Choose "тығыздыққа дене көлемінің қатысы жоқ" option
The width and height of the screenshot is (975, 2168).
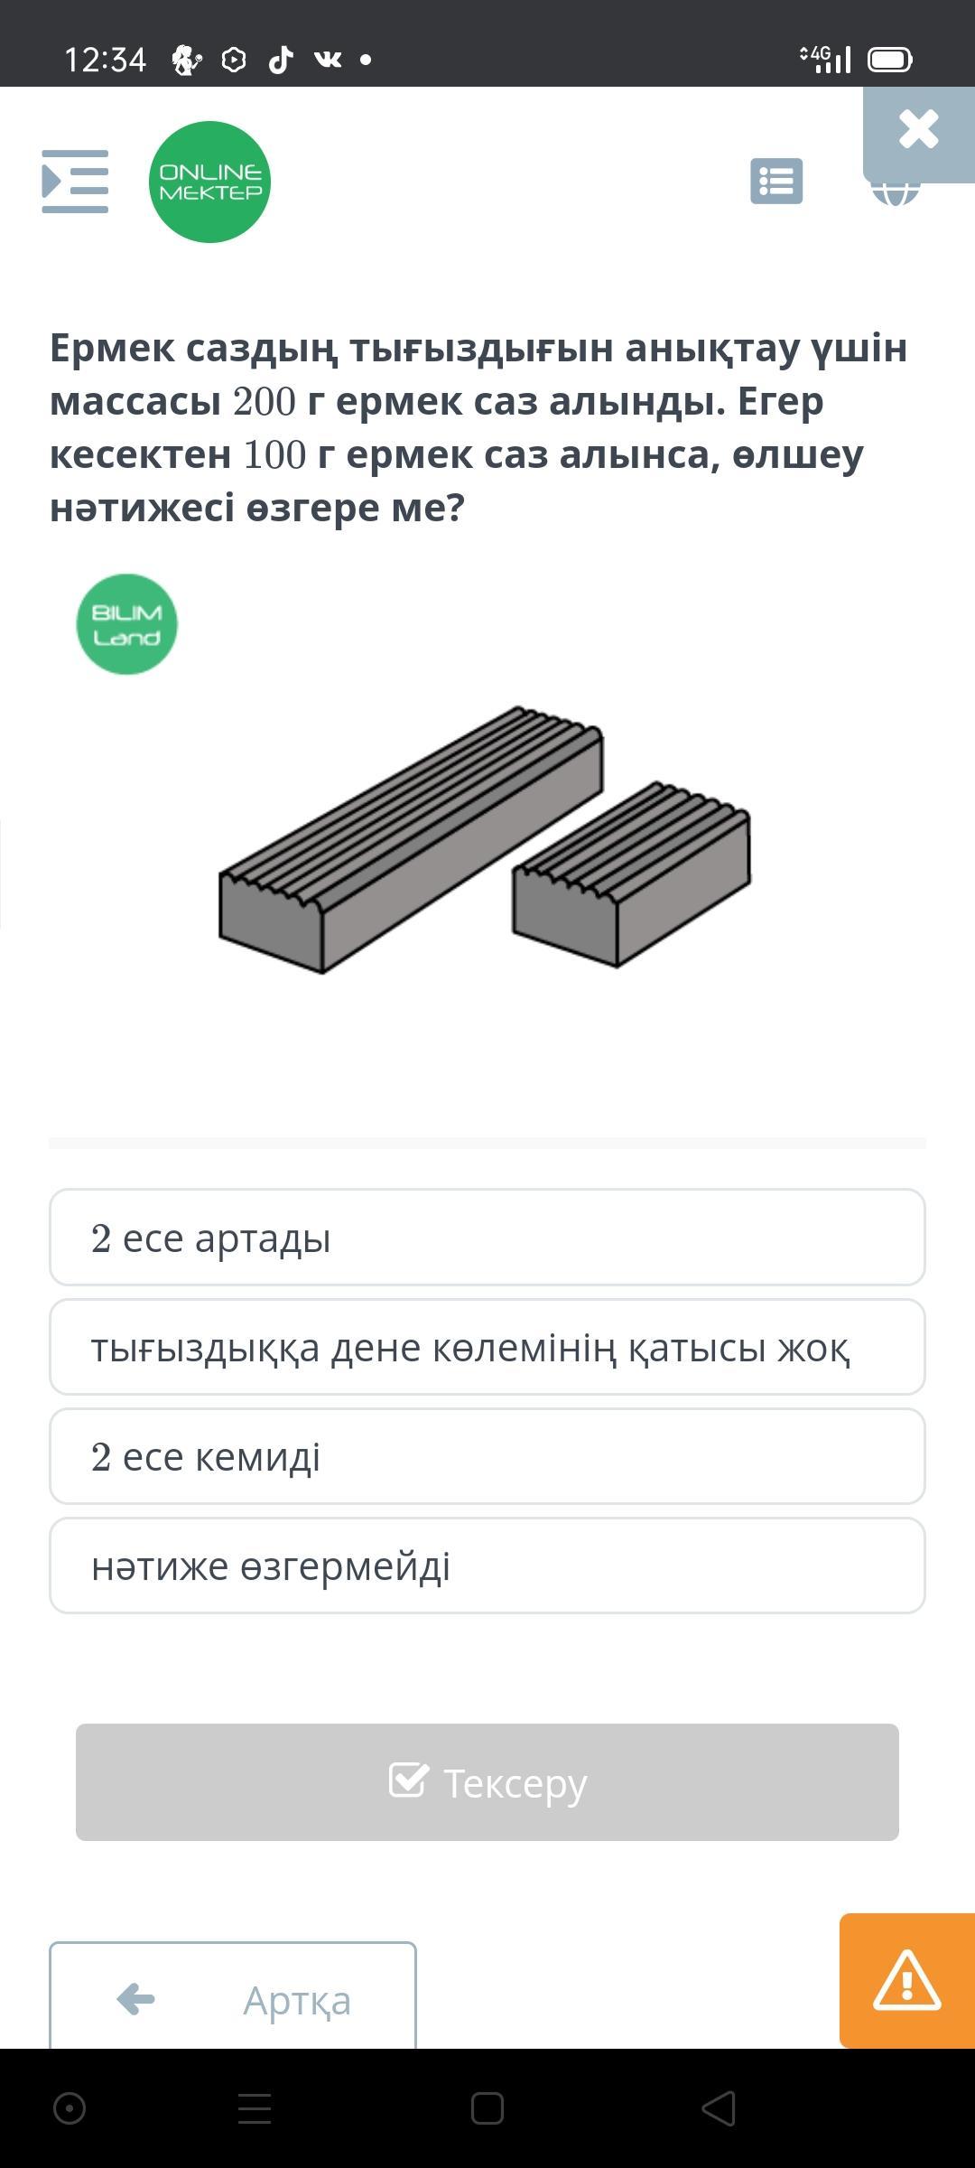pyautogui.click(x=487, y=1347)
